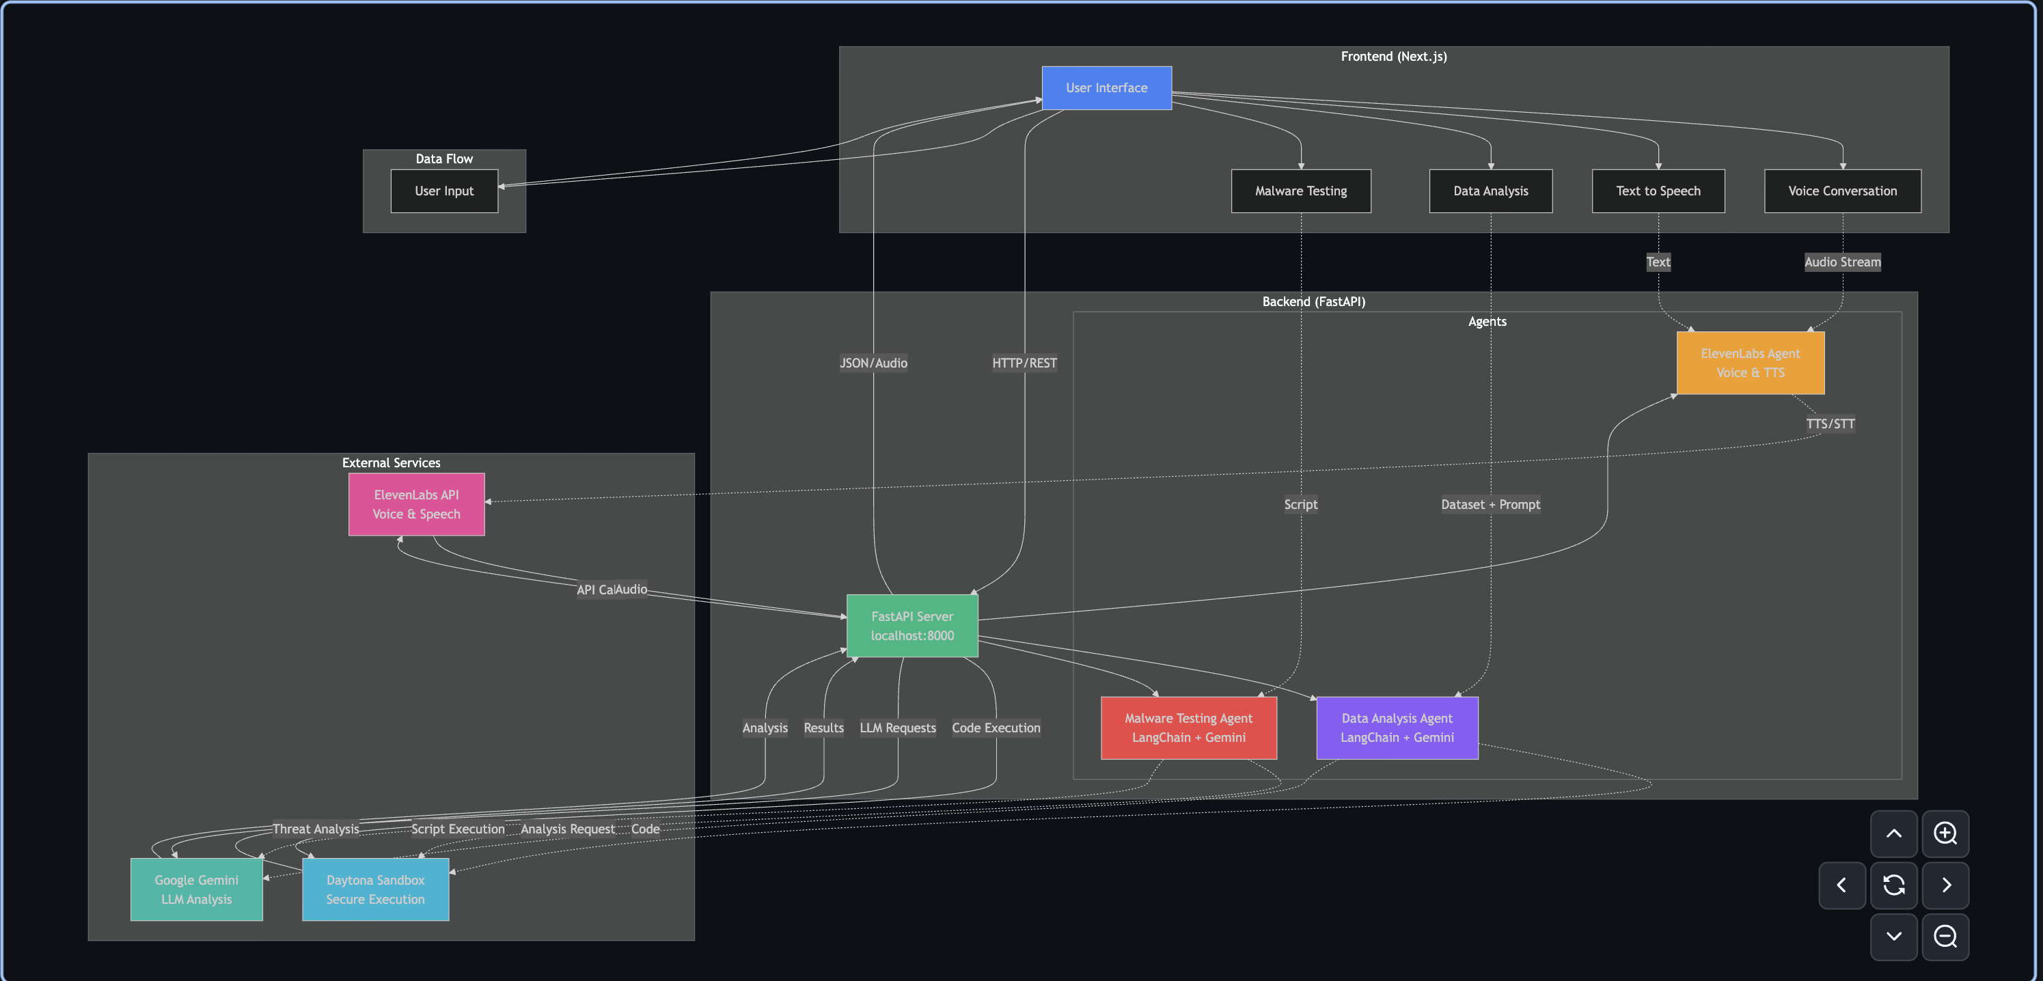2043x981 pixels.
Task: Click the User Input node
Action: coord(444,191)
